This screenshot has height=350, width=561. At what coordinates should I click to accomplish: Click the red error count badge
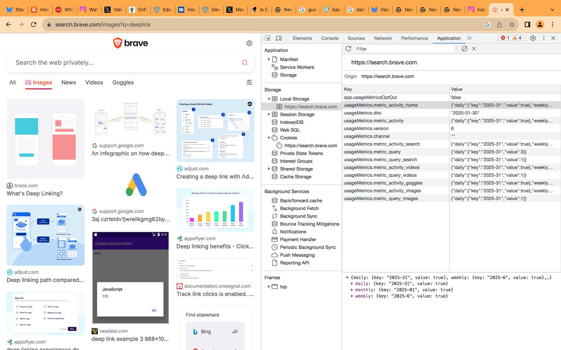tap(505, 38)
